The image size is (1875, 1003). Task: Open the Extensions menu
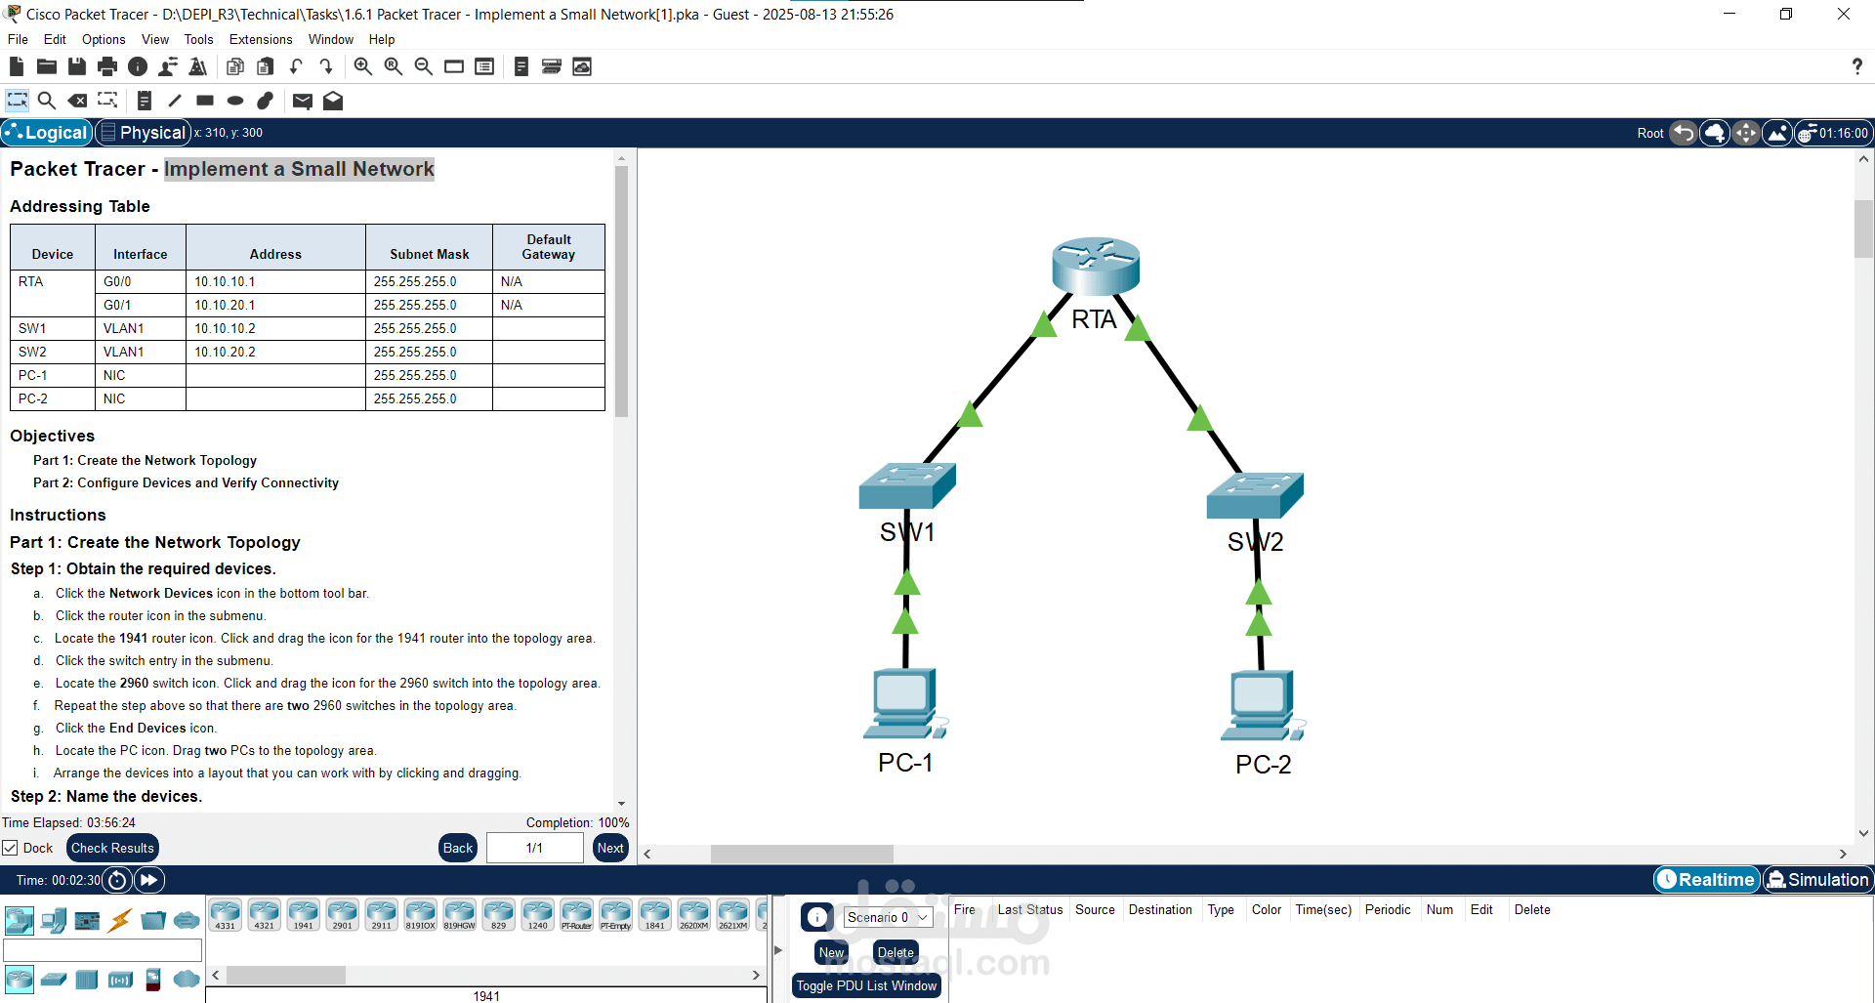(261, 39)
